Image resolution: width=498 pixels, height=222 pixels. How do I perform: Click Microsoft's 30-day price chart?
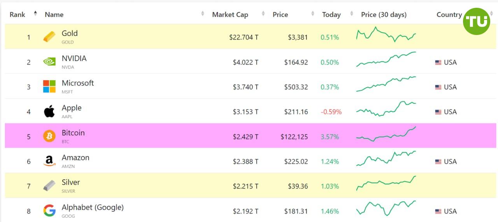386,84
